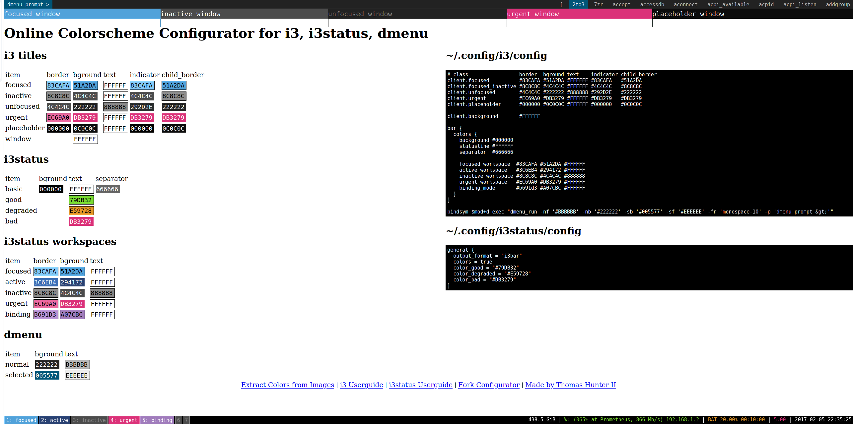Viewport: 853px width, 424px height.
Task: Switch to workspace 6 in the bar
Action: 178,420
